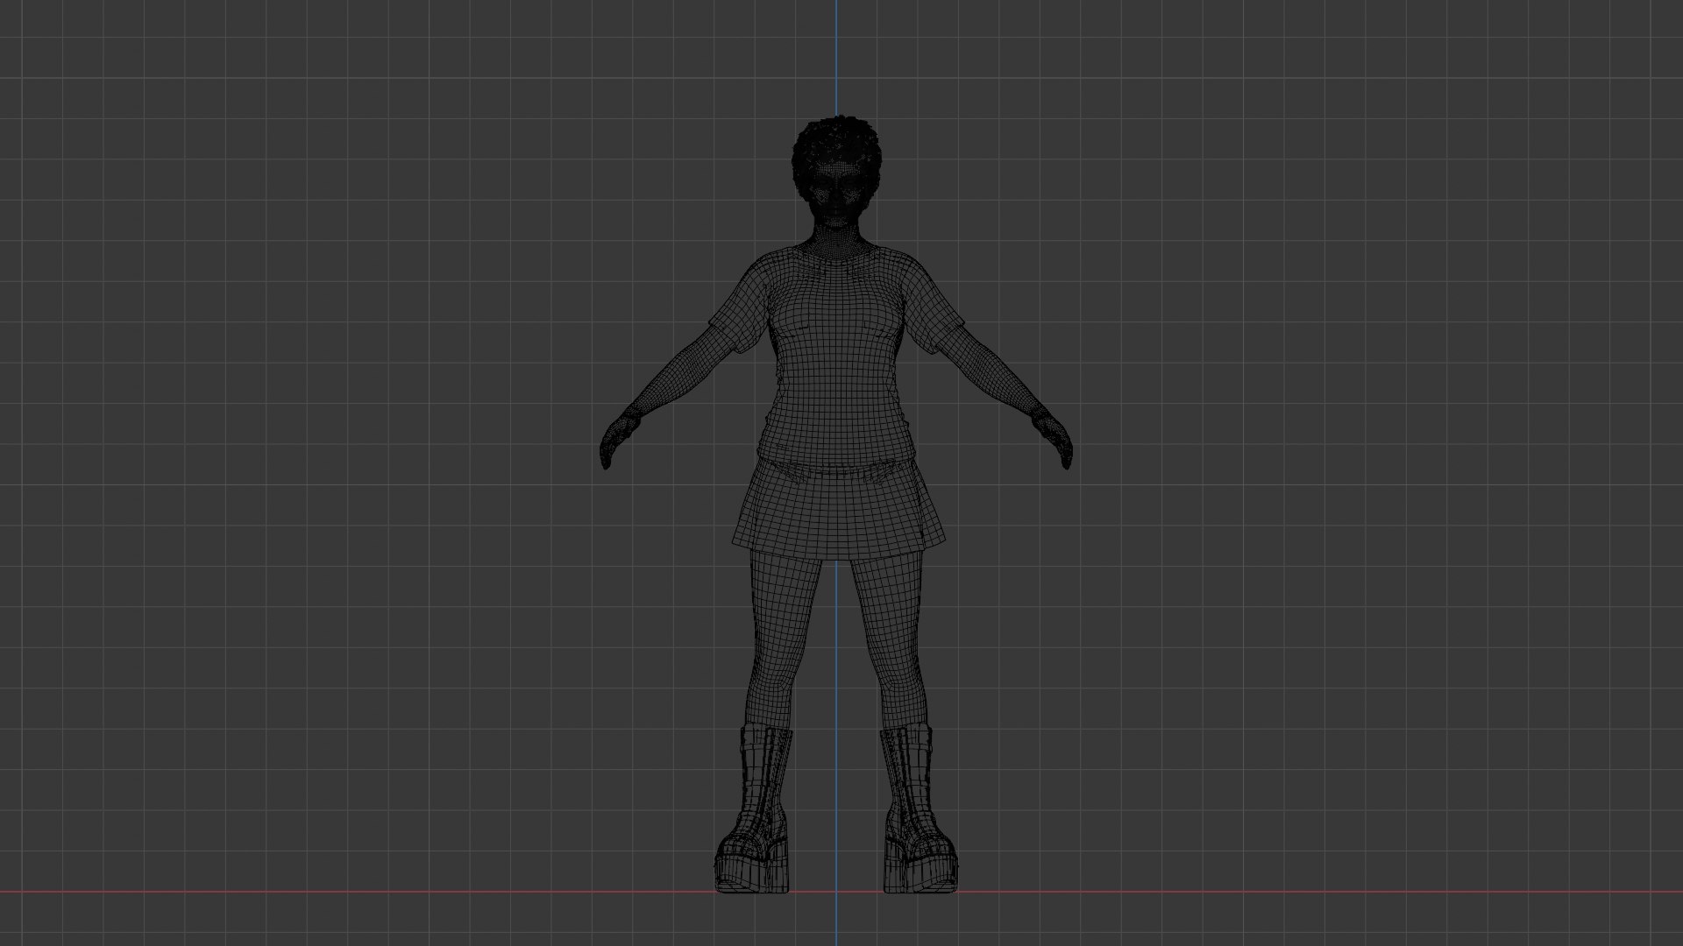Click the platform boot on the viewer's left

point(755,810)
